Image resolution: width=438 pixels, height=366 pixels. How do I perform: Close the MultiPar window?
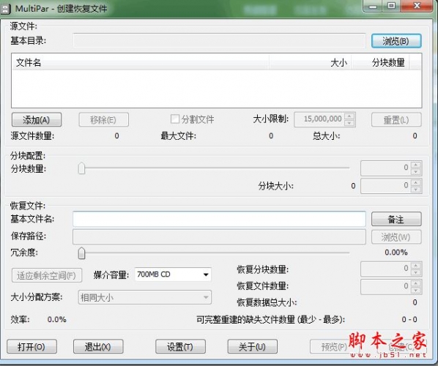coord(417,6)
